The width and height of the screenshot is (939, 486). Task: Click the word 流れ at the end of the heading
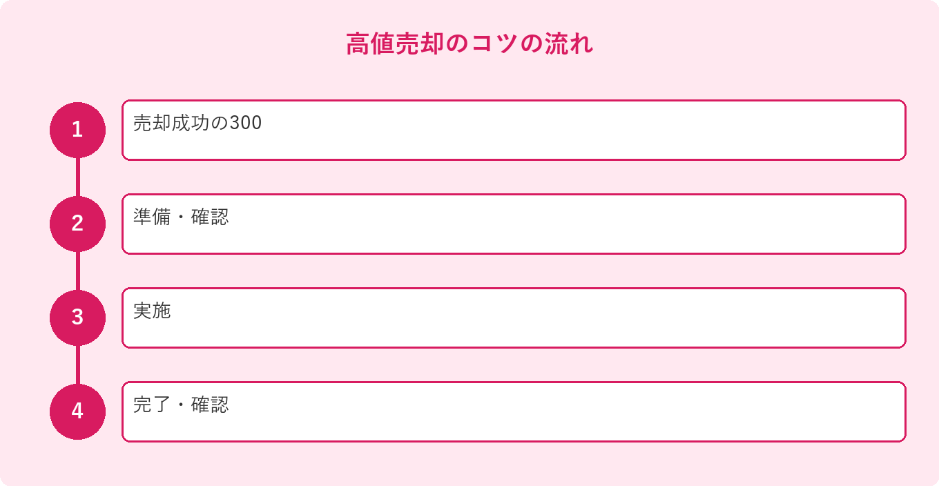(569, 44)
